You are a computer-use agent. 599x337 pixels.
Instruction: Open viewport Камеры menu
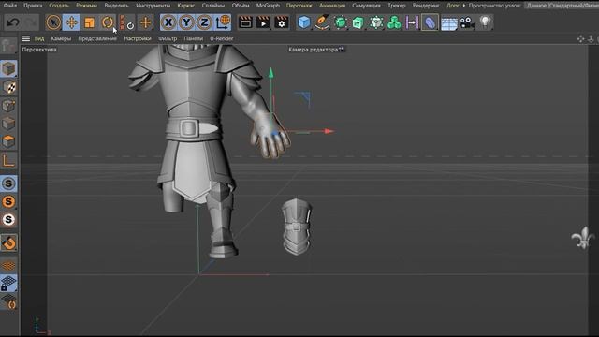[61, 38]
